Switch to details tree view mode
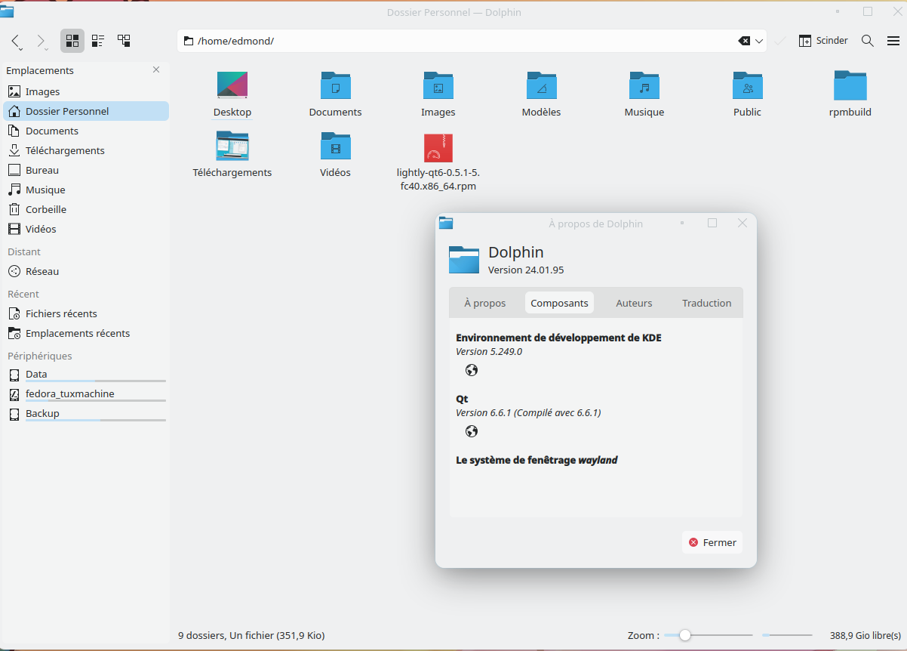 [124, 41]
